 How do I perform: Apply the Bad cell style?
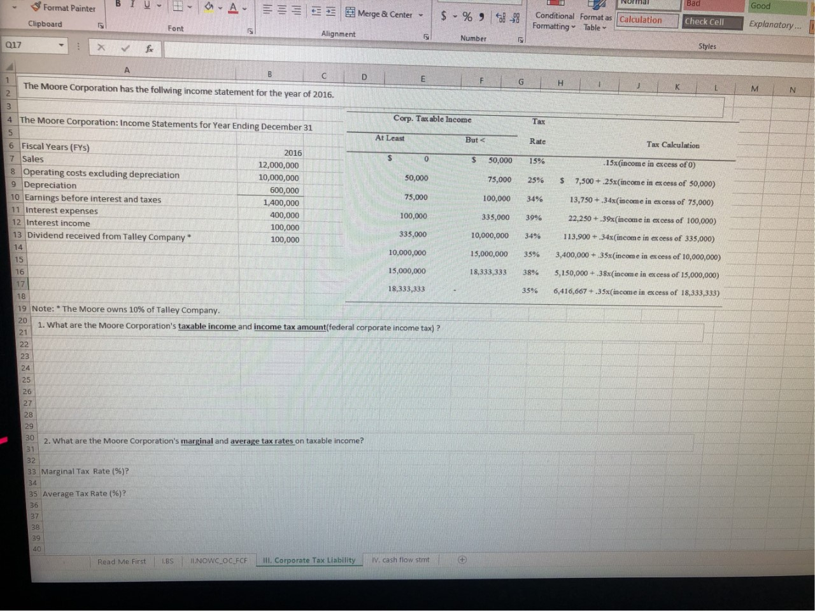click(712, 4)
